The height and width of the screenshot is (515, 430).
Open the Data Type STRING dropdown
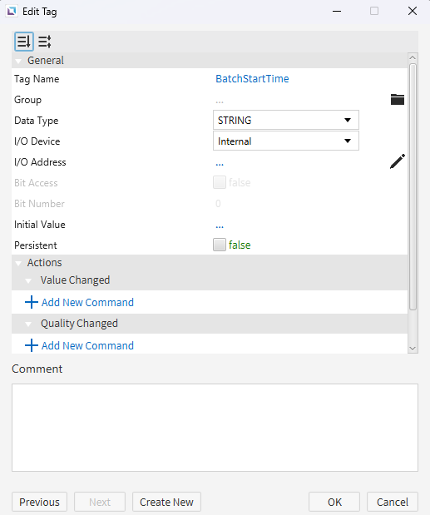(x=286, y=120)
